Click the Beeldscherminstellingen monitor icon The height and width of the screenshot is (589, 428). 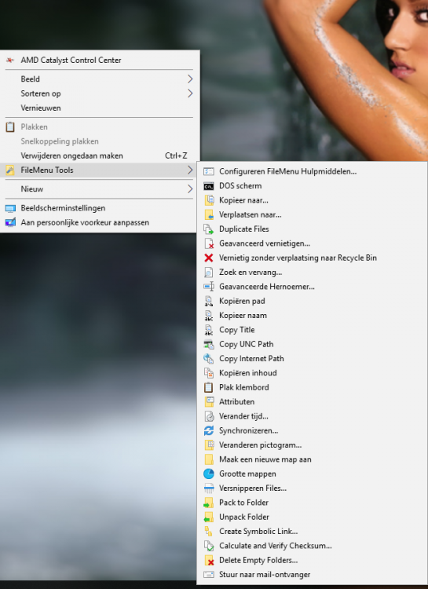click(x=10, y=208)
